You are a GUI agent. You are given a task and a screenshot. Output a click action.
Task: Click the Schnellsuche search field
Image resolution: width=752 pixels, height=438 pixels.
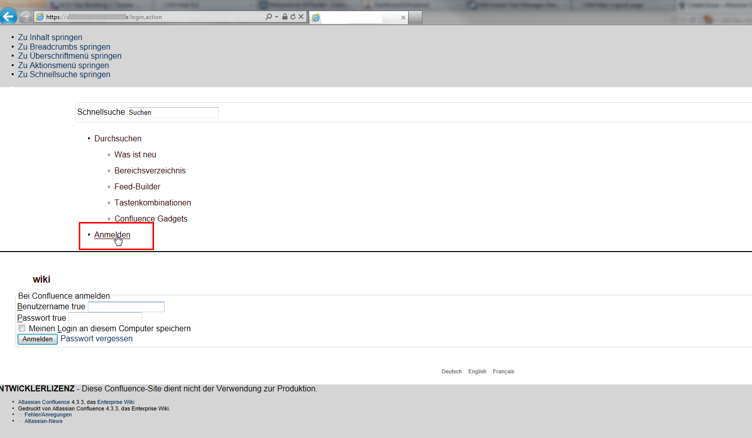[173, 113]
